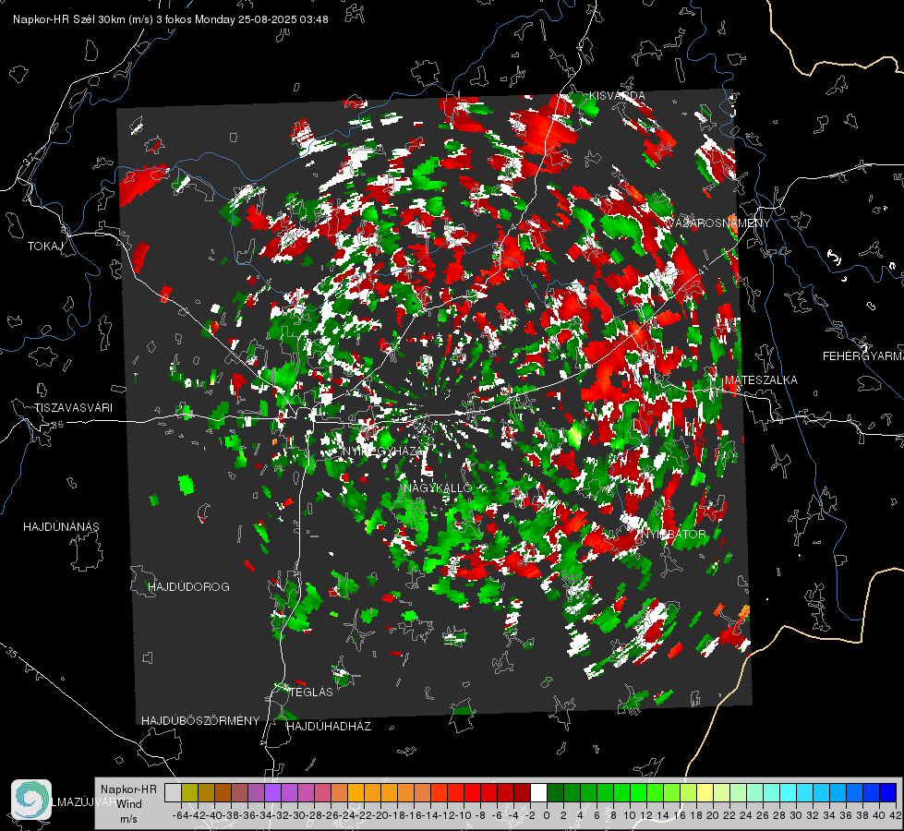Click the pale yellow swatch in the legend
The height and width of the screenshot is (831, 904).
(x=705, y=792)
